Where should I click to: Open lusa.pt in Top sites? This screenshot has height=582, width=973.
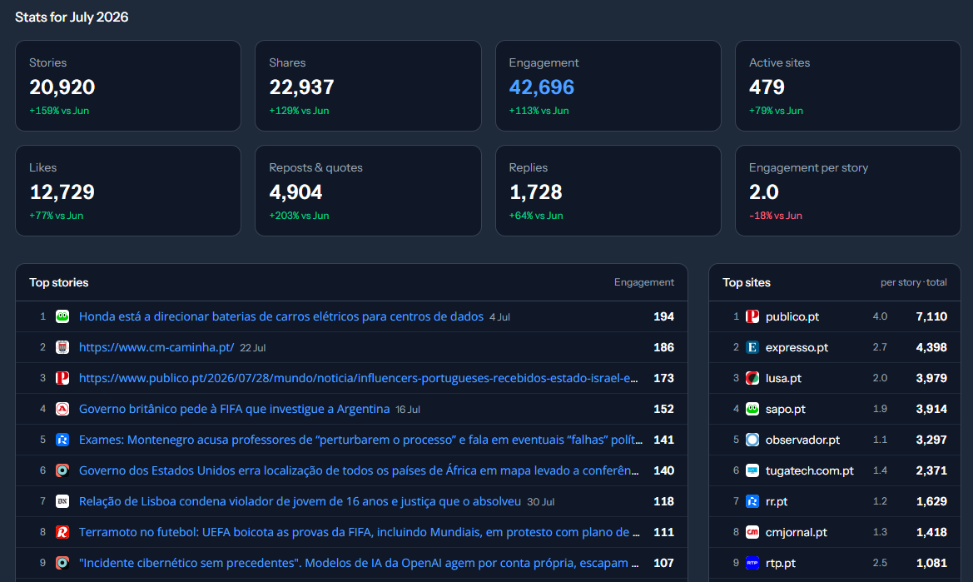coord(783,378)
